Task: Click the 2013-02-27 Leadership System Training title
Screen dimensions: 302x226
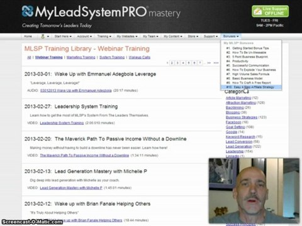Action: pyautogui.click(x=71, y=107)
